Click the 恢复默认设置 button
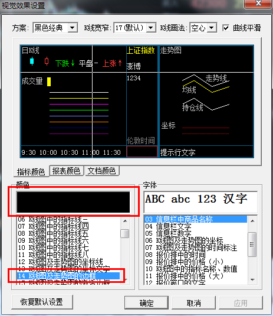The width and height of the screenshot is (273, 316). [x=42, y=302]
